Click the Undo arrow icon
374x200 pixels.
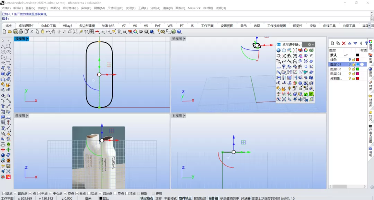point(48,32)
